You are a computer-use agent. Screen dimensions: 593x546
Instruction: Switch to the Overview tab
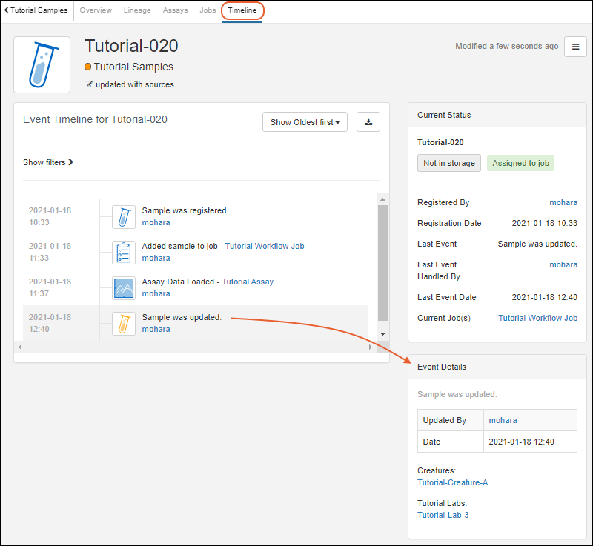click(96, 10)
